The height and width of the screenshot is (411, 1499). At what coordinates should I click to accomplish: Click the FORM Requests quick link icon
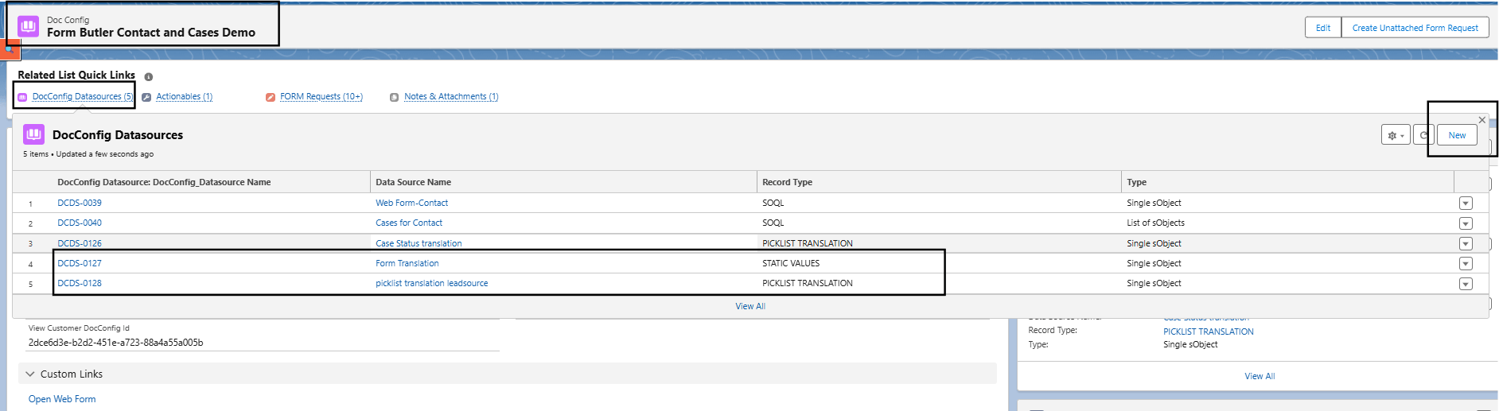271,97
